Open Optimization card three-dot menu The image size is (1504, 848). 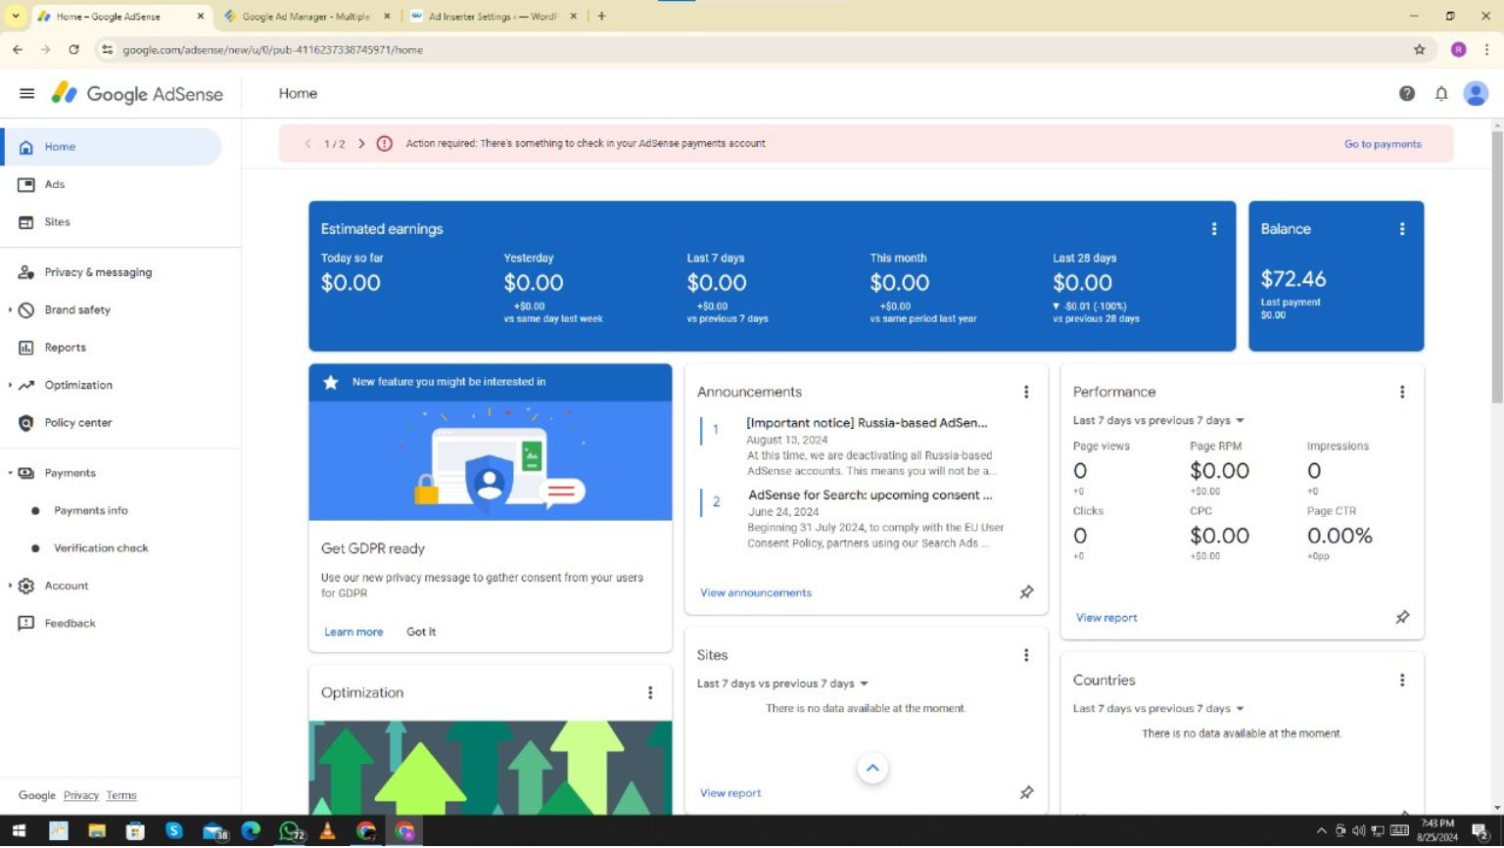[650, 693]
